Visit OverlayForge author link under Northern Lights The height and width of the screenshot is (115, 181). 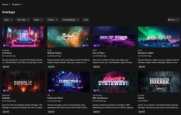pyautogui.click(x=146, y=56)
